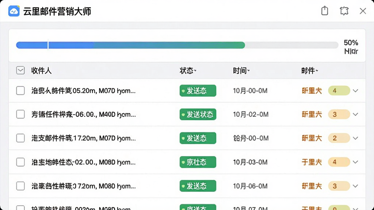
Task: Select recipient text containing 06.00., M40D
Action: [x=84, y=114]
